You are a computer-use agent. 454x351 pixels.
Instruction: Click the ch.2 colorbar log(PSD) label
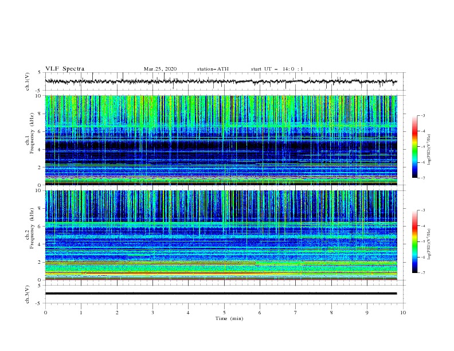pos(429,244)
